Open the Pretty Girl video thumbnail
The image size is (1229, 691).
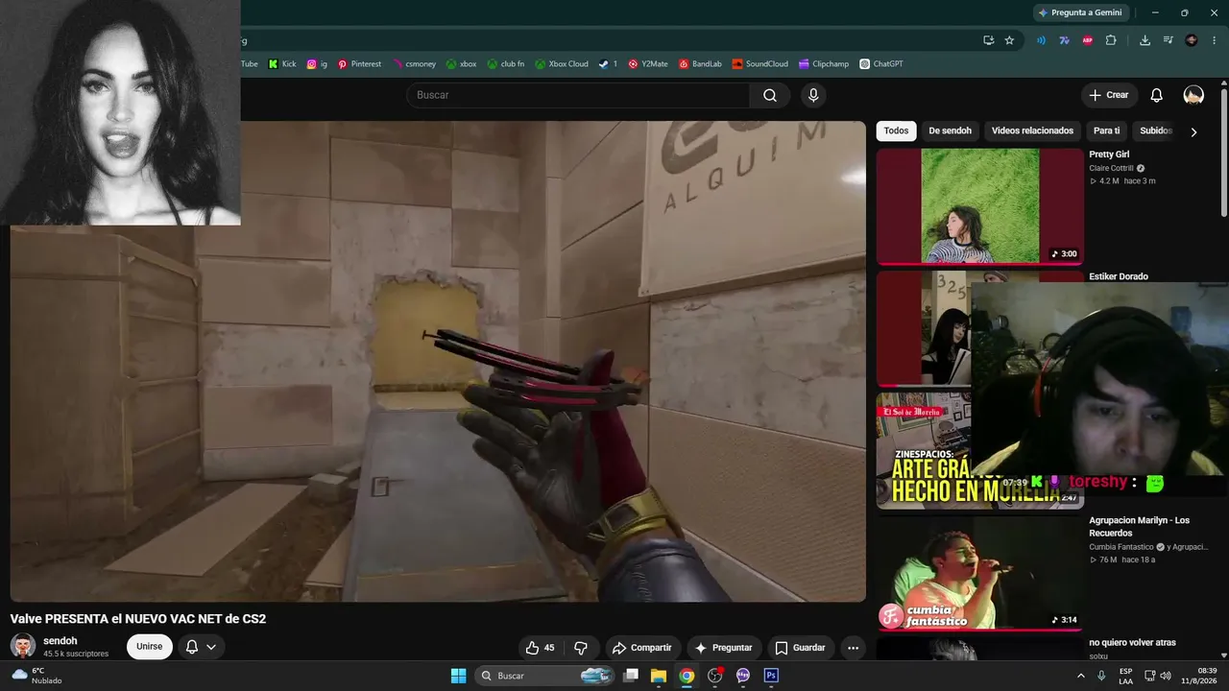pos(979,205)
